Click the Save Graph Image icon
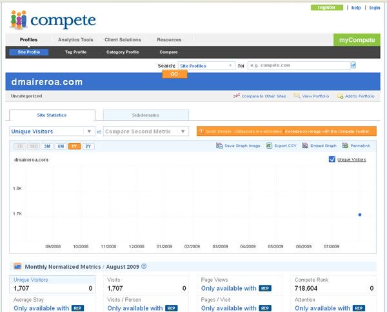This screenshot has height=312, width=387. [x=219, y=146]
